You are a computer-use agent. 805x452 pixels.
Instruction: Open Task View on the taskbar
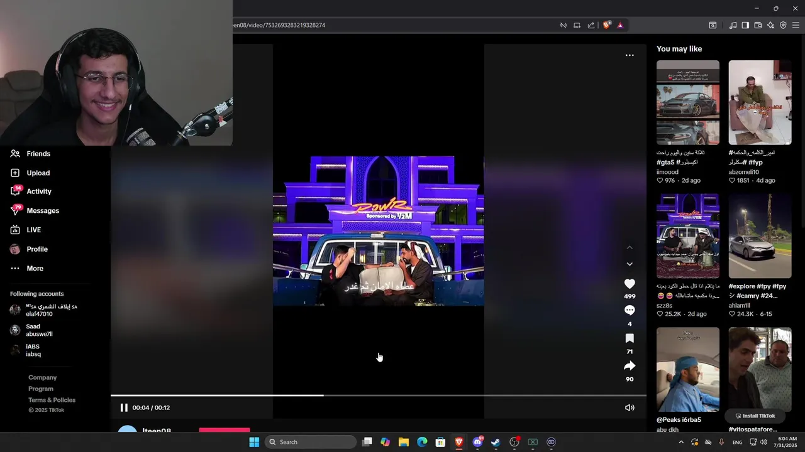tap(367, 442)
